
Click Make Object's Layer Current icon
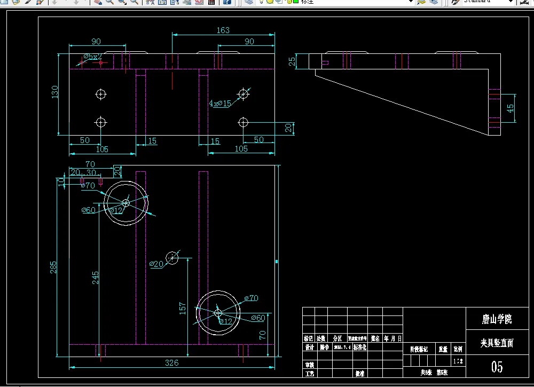[421, 2]
